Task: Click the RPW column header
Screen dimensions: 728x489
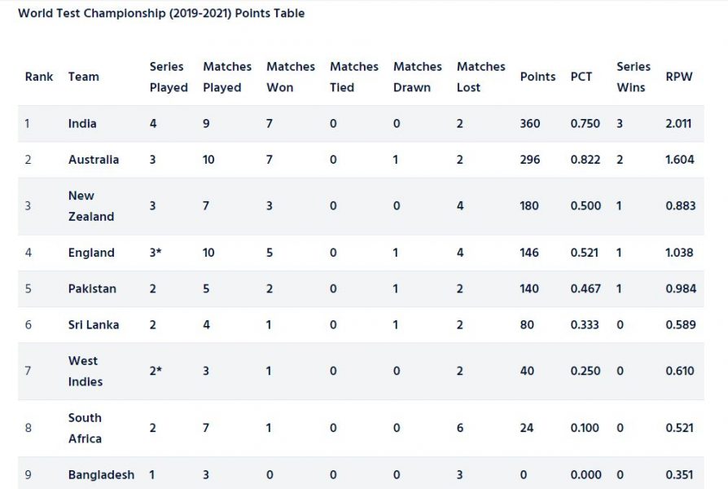Action: click(x=679, y=77)
